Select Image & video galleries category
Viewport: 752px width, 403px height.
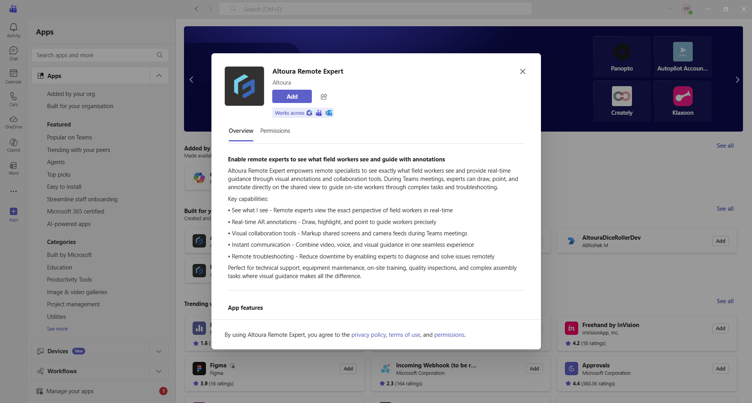[x=77, y=292]
